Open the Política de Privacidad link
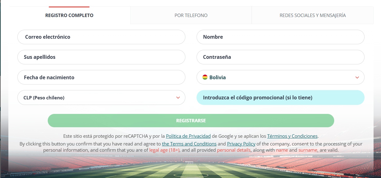 pos(188,136)
